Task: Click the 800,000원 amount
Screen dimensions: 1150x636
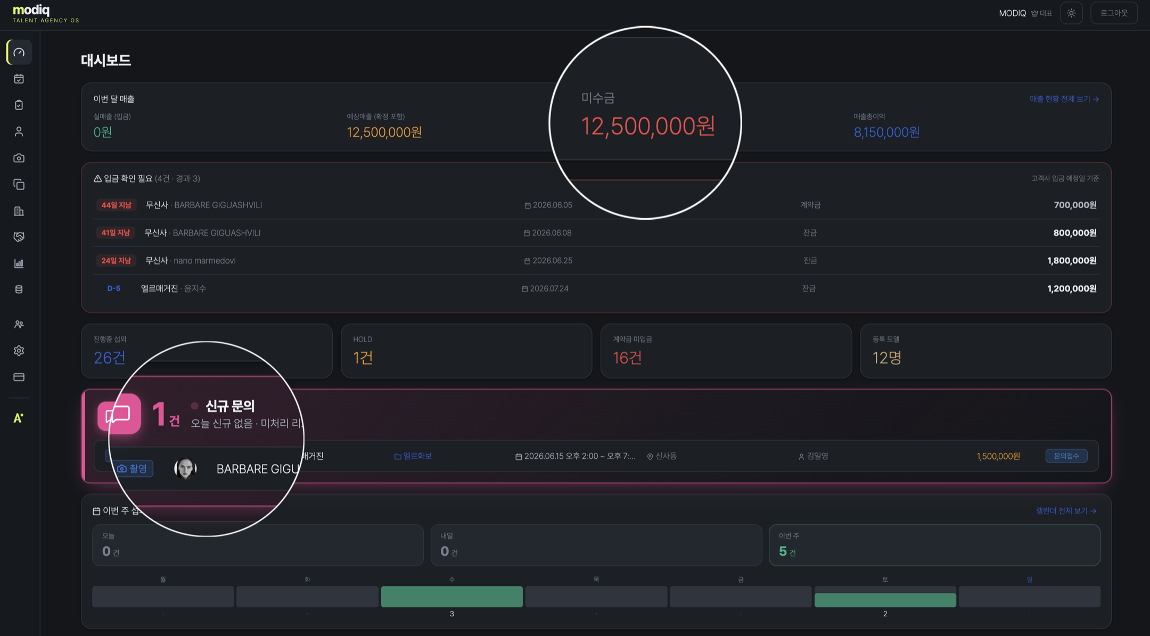Action: coord(1075,233)
